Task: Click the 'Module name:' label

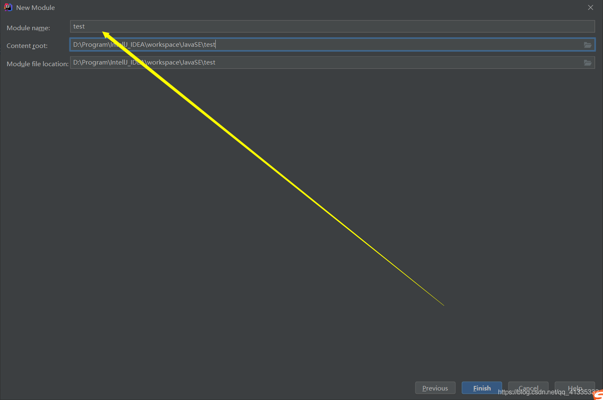Action: pyautogui.click(x=28, y=28)
